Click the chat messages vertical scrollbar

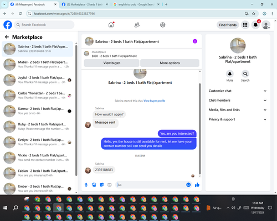click(x=199, y=129)
